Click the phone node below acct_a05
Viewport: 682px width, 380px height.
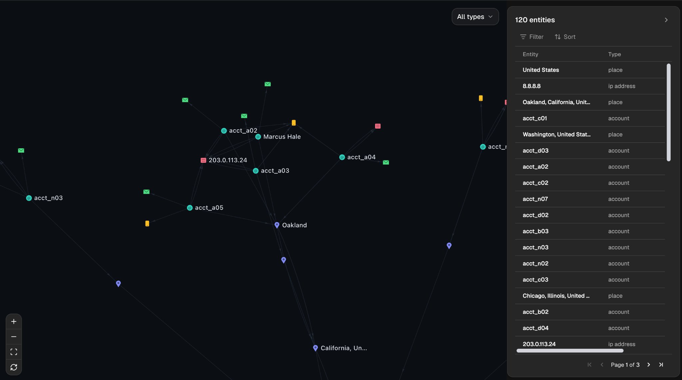coord(147,224)
